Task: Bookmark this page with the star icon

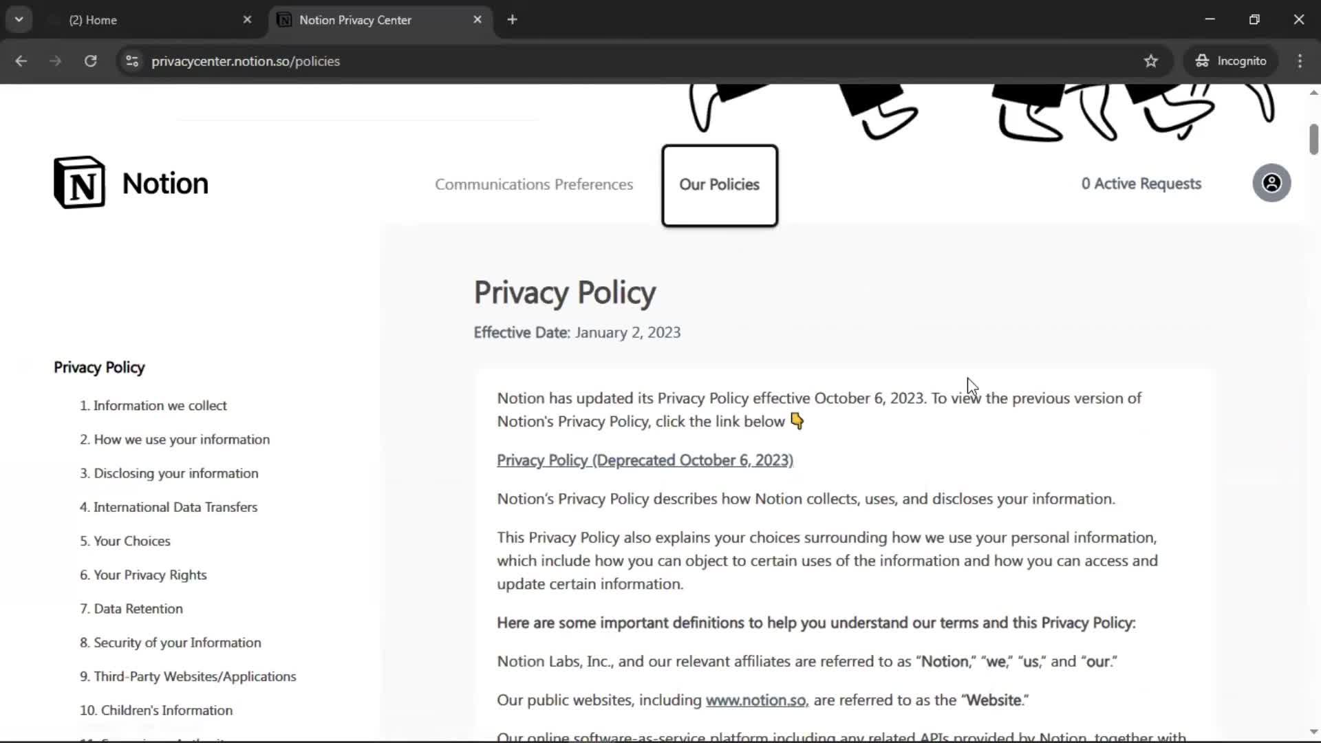Action: (x=1151, y=61)
